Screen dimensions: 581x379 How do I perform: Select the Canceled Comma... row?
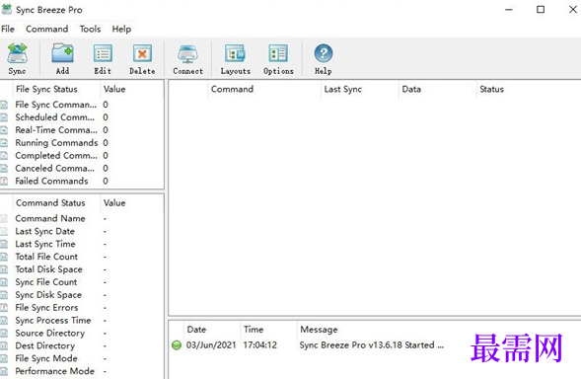[x=82, y=169]
